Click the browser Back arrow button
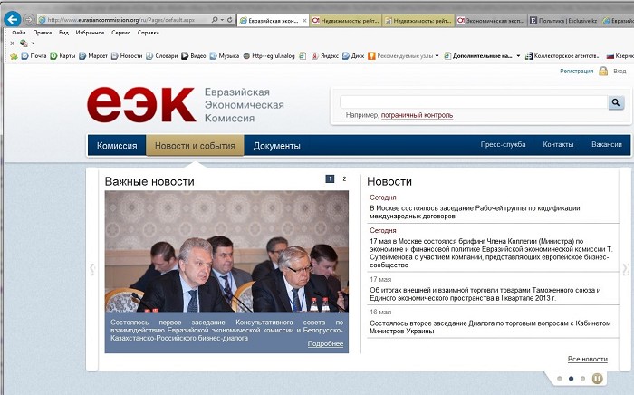 point(13,19)
